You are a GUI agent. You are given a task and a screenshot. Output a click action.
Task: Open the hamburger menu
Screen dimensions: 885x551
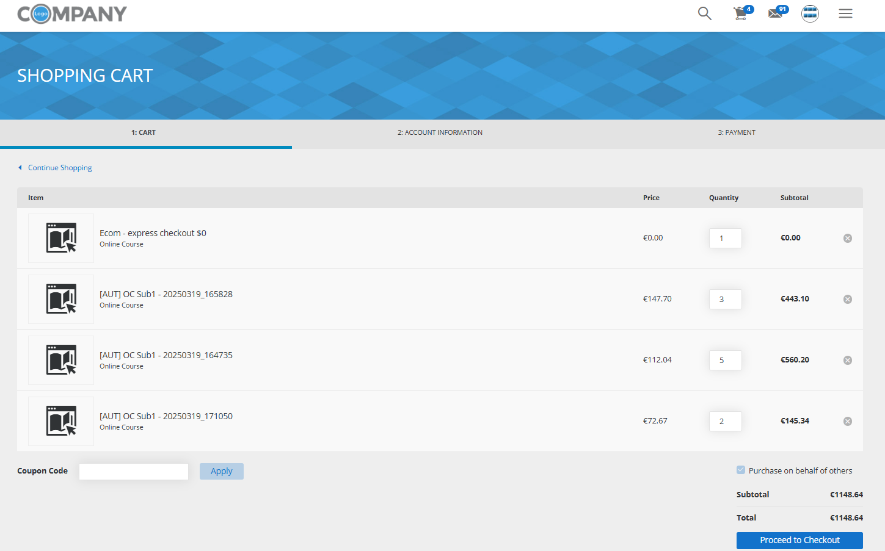click(845, 13)
